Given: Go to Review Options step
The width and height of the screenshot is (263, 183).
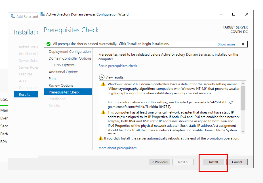Looking at the screenshot, I should [61, 86].
